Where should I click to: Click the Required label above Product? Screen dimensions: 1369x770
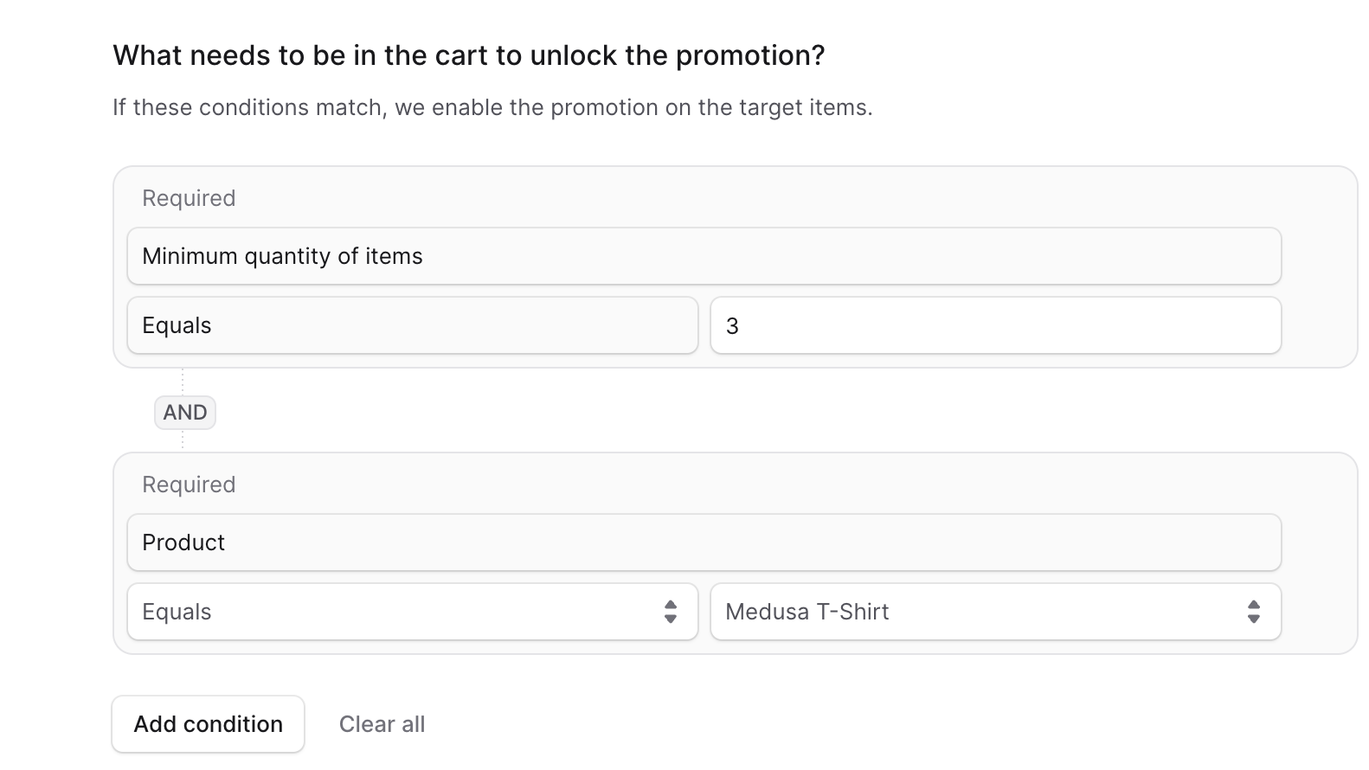point(189,484)
